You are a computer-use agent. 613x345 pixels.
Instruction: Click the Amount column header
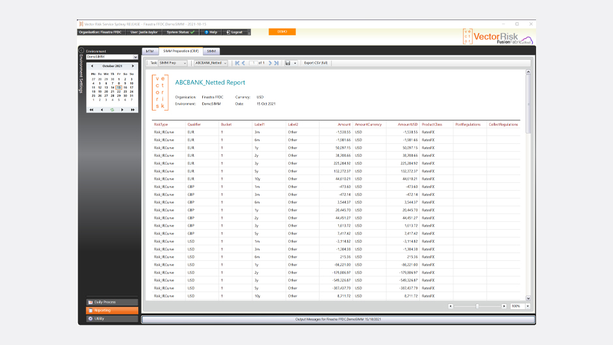[344, 124]
